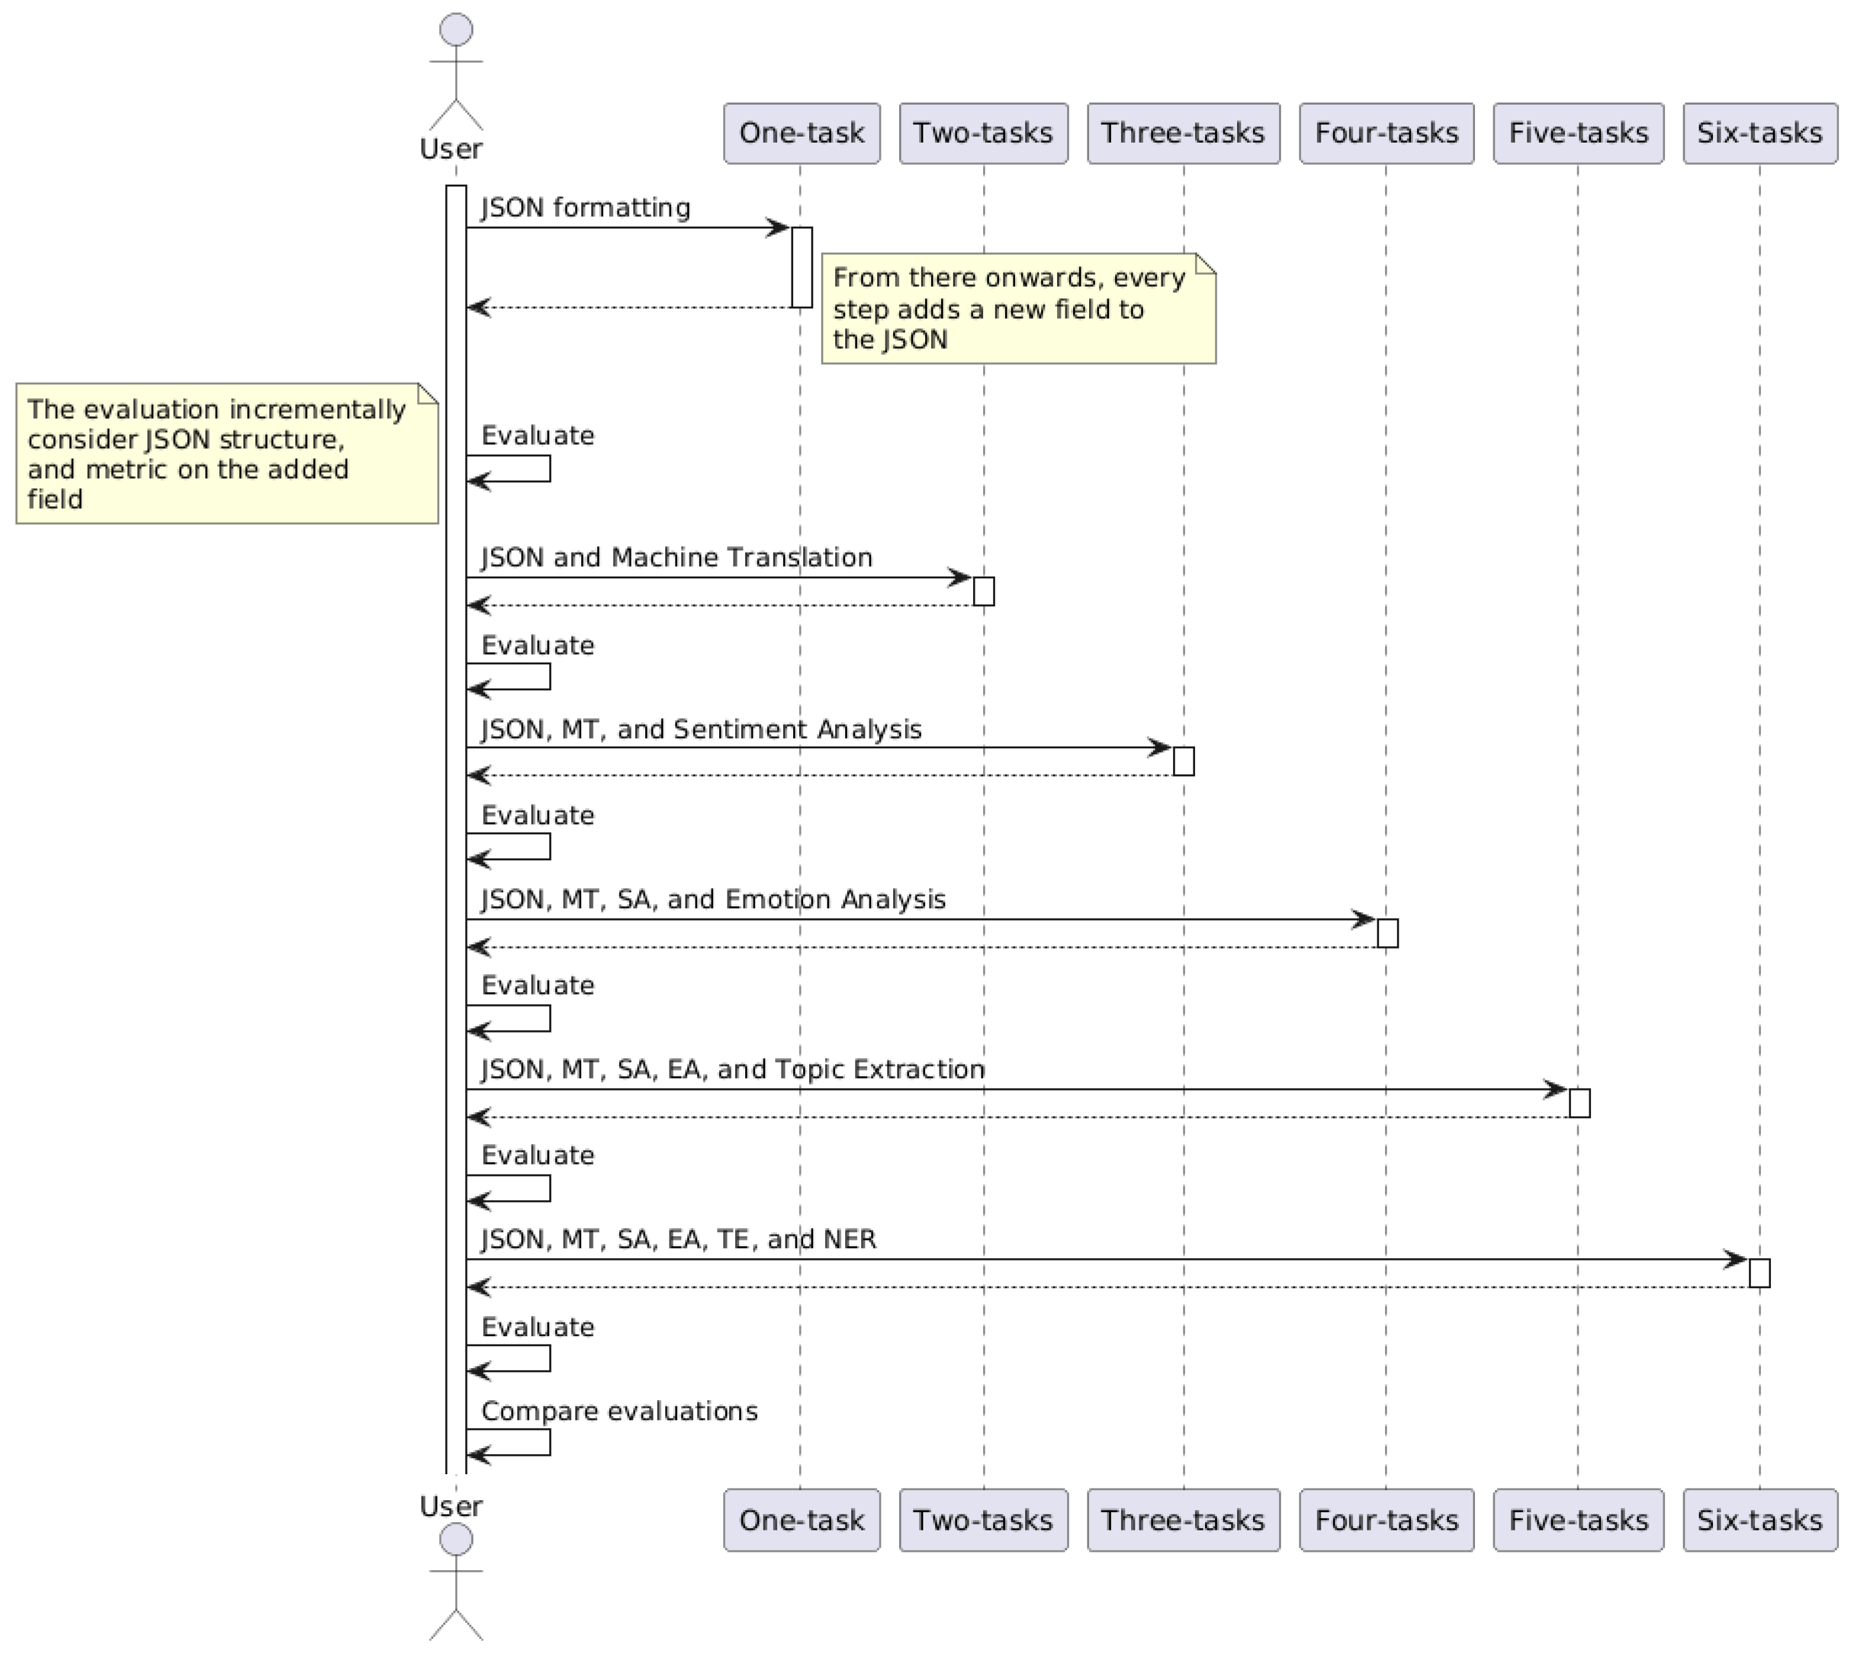Image resolution: width=1855 pixels, height=1653 pixels.
Task: Select the top One-task participant box
Action: point(801,134)
